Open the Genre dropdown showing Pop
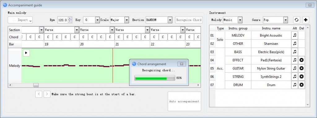317x118 pixels. [x=275, y=20]
